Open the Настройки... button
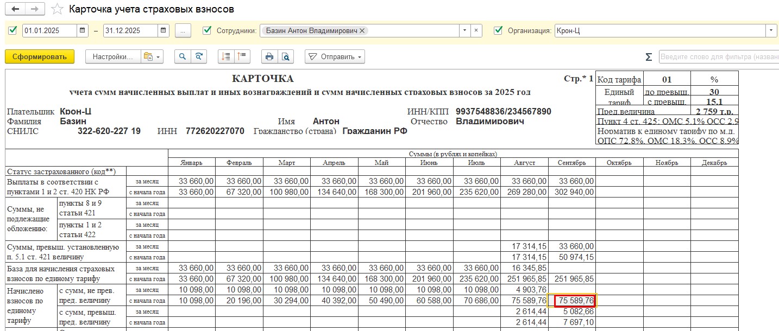Screen dimensions: 779x331 point(112,56)
